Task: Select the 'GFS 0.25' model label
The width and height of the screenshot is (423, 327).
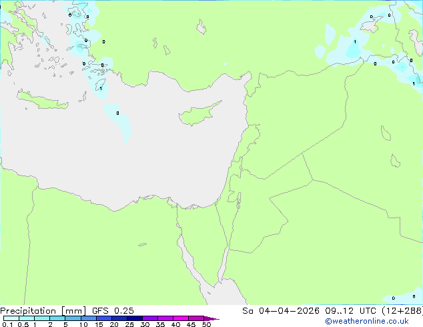Action: coord(113,311)
